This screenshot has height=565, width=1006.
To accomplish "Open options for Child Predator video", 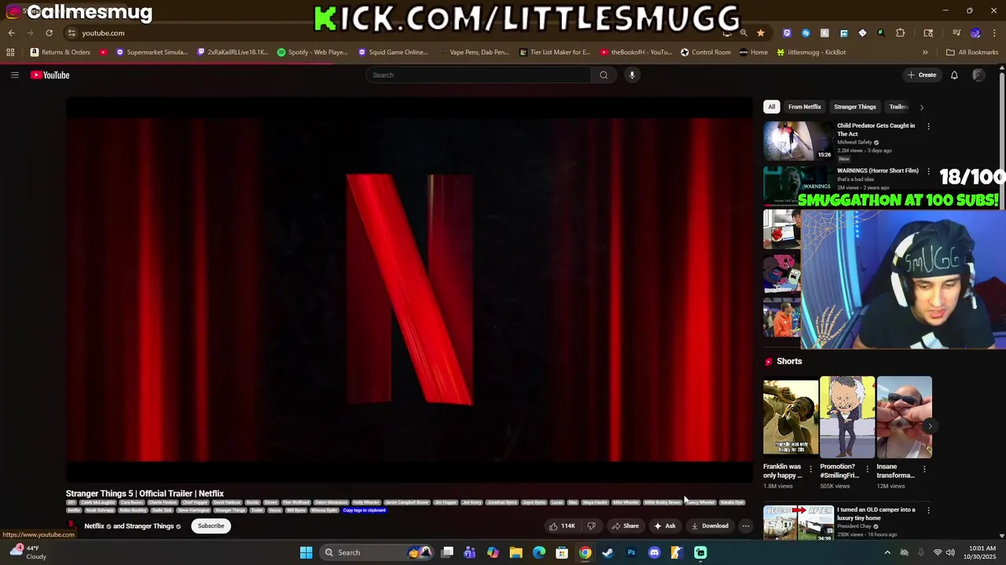I will click(x=928, y=126).
